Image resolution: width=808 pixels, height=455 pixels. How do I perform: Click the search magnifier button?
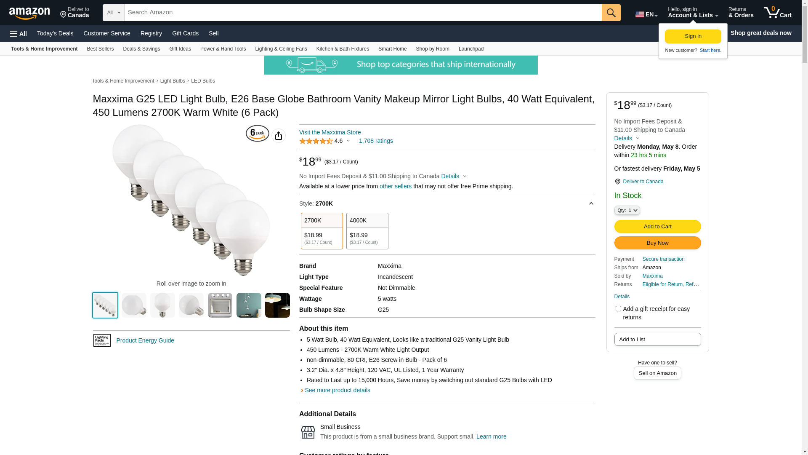click(611, 13)
